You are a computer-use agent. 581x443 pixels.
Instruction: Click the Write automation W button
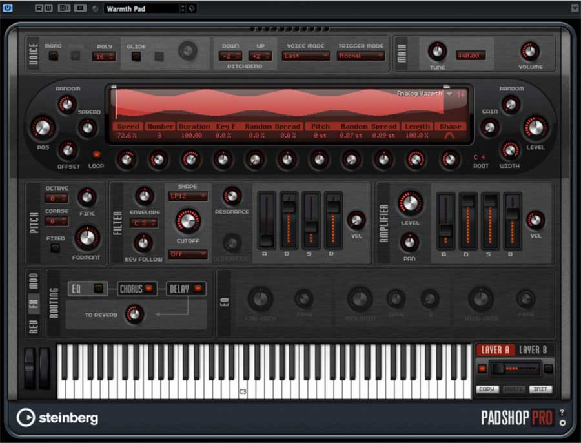coord(48,8)
